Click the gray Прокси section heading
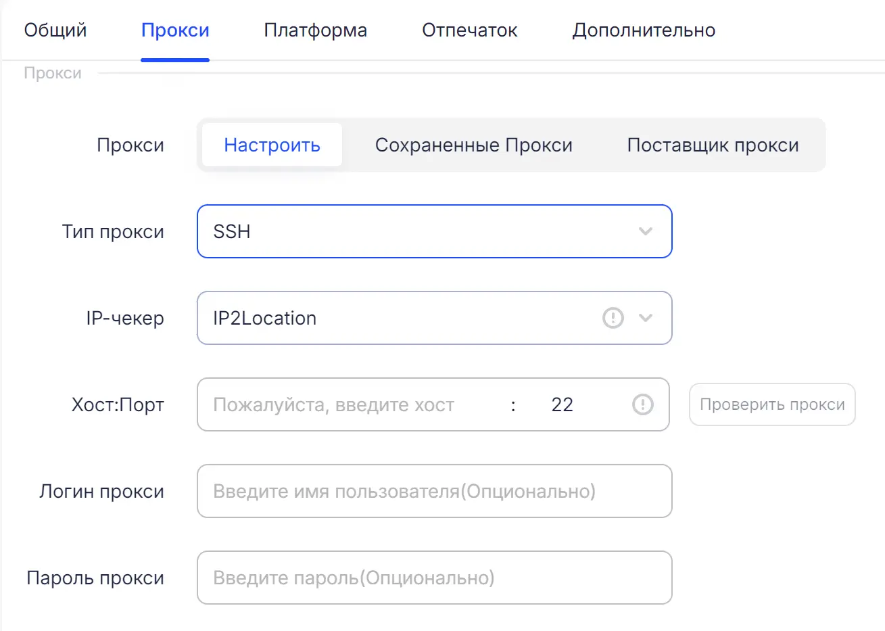The width and height of the screenshot is (885, 631). (53, 73)
